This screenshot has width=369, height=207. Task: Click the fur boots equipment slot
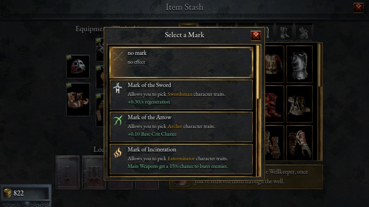pos(78,99)
